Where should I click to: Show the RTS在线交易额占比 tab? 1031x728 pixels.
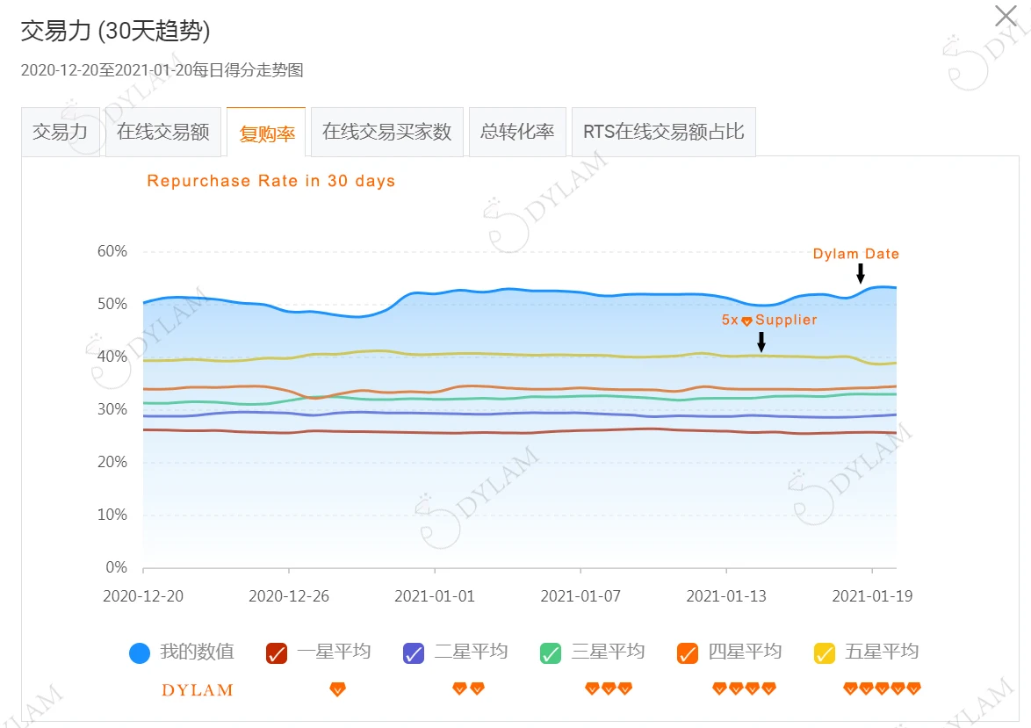pyautogui.click(x=663, y=133)
